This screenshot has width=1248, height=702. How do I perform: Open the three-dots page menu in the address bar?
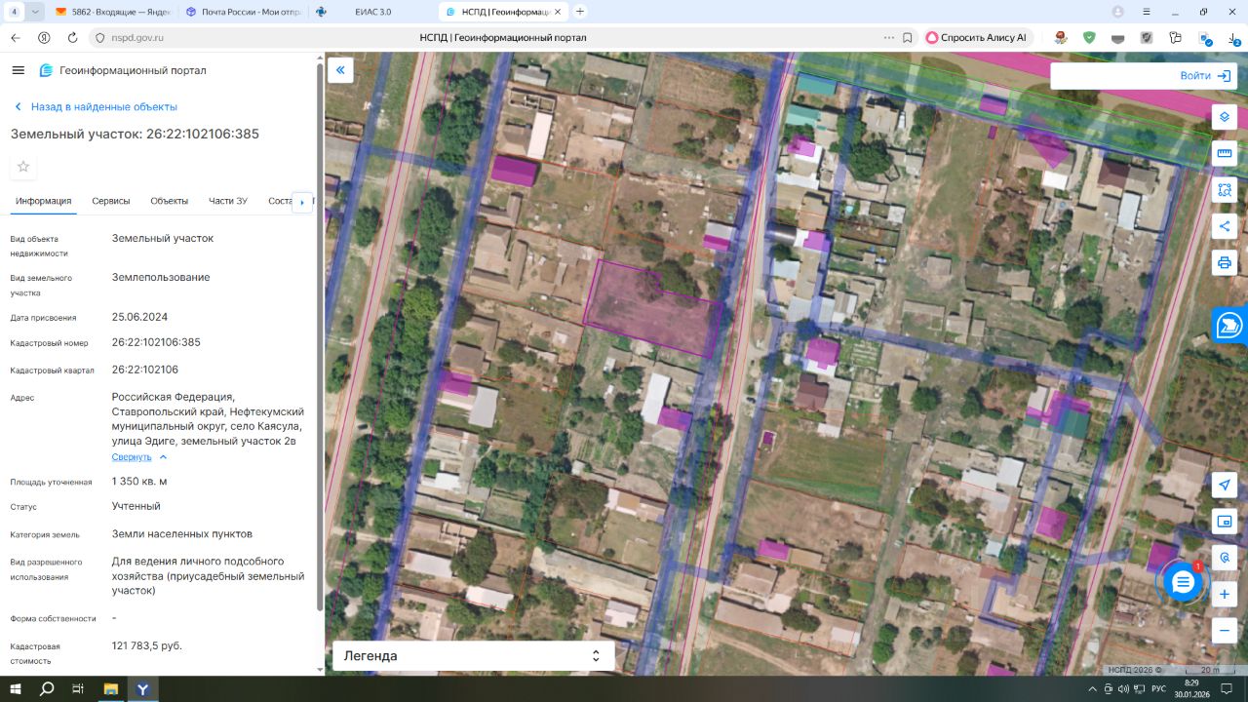888,37
